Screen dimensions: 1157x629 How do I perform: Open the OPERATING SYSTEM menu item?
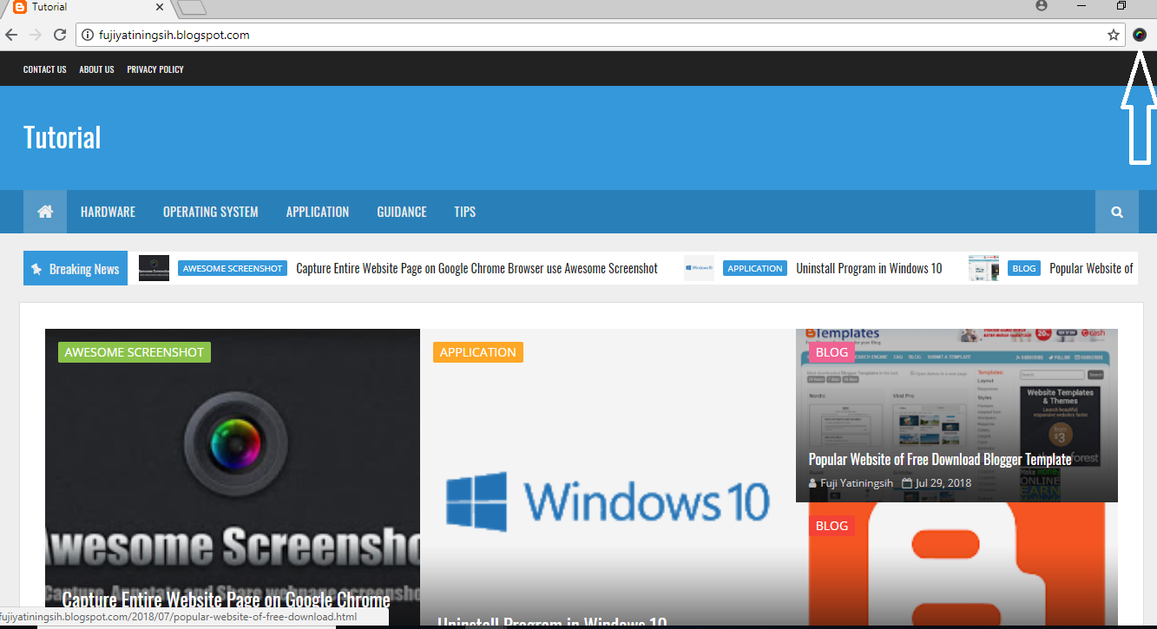point(211,212)
